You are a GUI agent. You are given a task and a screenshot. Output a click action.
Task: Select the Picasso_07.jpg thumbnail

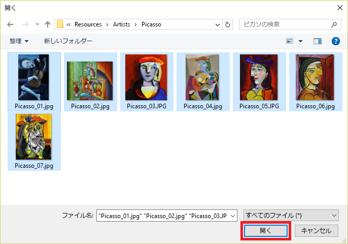click(x=33, y=137)
